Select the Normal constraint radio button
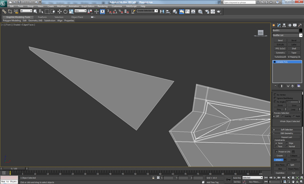The width and height of the screenshot is (304, 184). (x=287, y=147)
